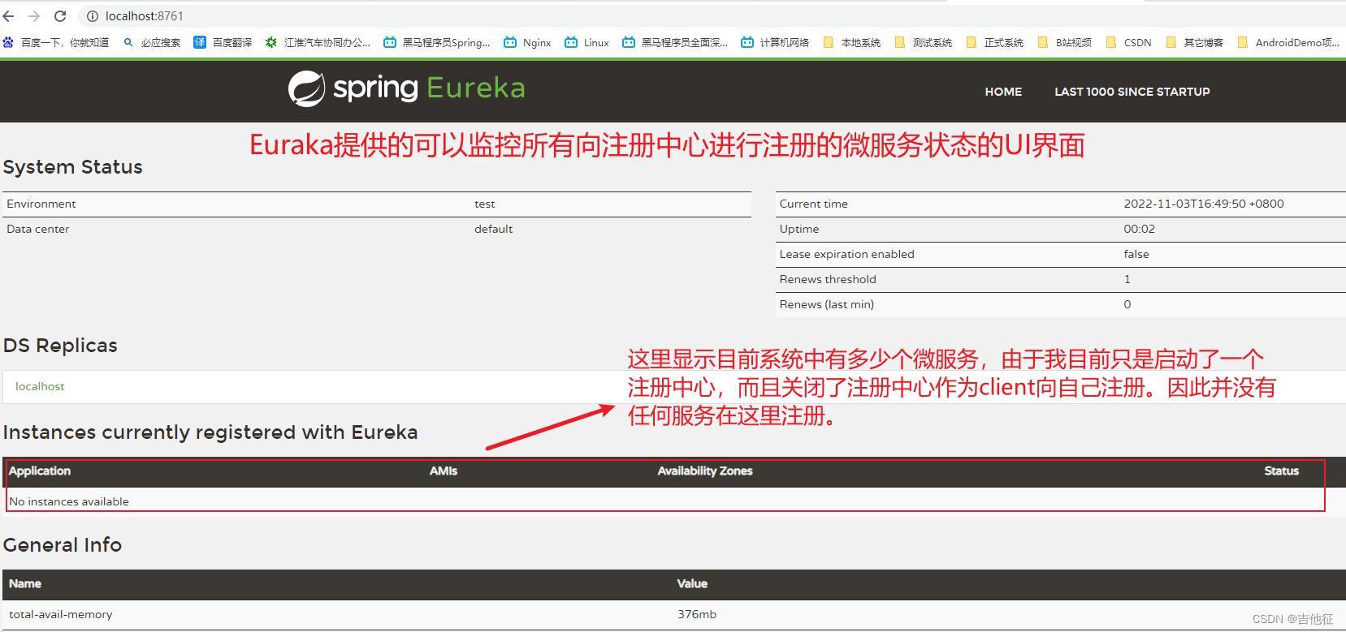
Task: Open the Nginx bookmark
Action: (x=527, y=42)
